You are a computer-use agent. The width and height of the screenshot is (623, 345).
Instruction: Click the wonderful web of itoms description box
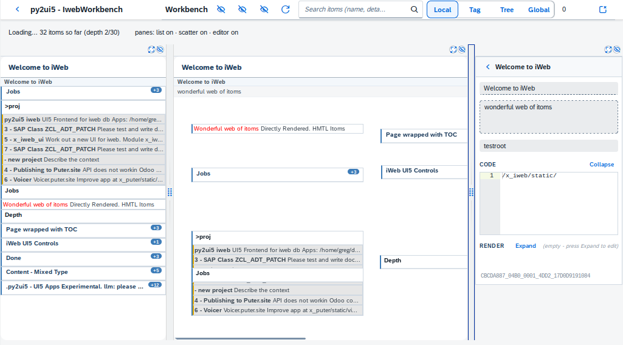click(x=548, y=117)
